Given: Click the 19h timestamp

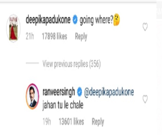Looking at the screenshot, I should 47,121.
